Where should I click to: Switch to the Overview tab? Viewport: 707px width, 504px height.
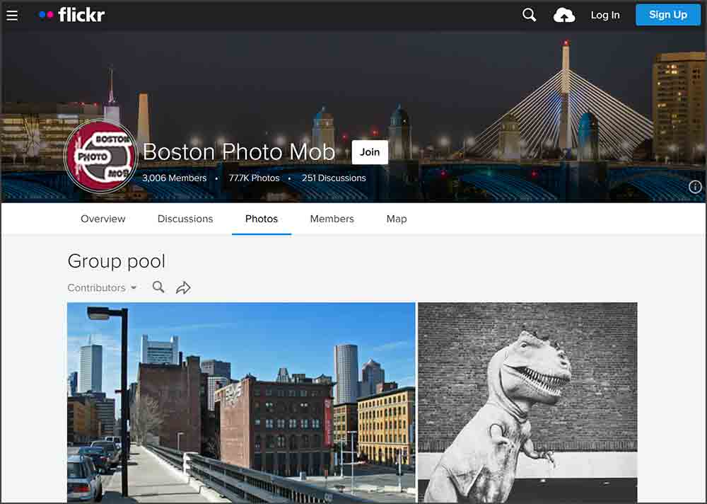(x=103, y=219)
